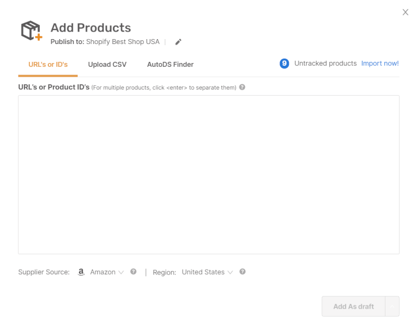Click the Amazon logo icon

[x=81, y=272]
